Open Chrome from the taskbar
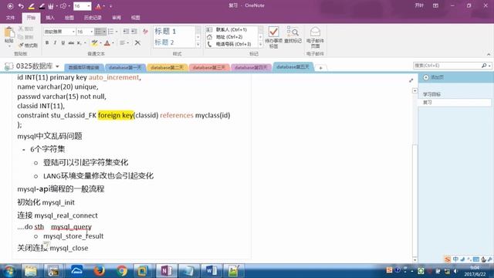This screenshot has height=278, width=494. (122, 271)
